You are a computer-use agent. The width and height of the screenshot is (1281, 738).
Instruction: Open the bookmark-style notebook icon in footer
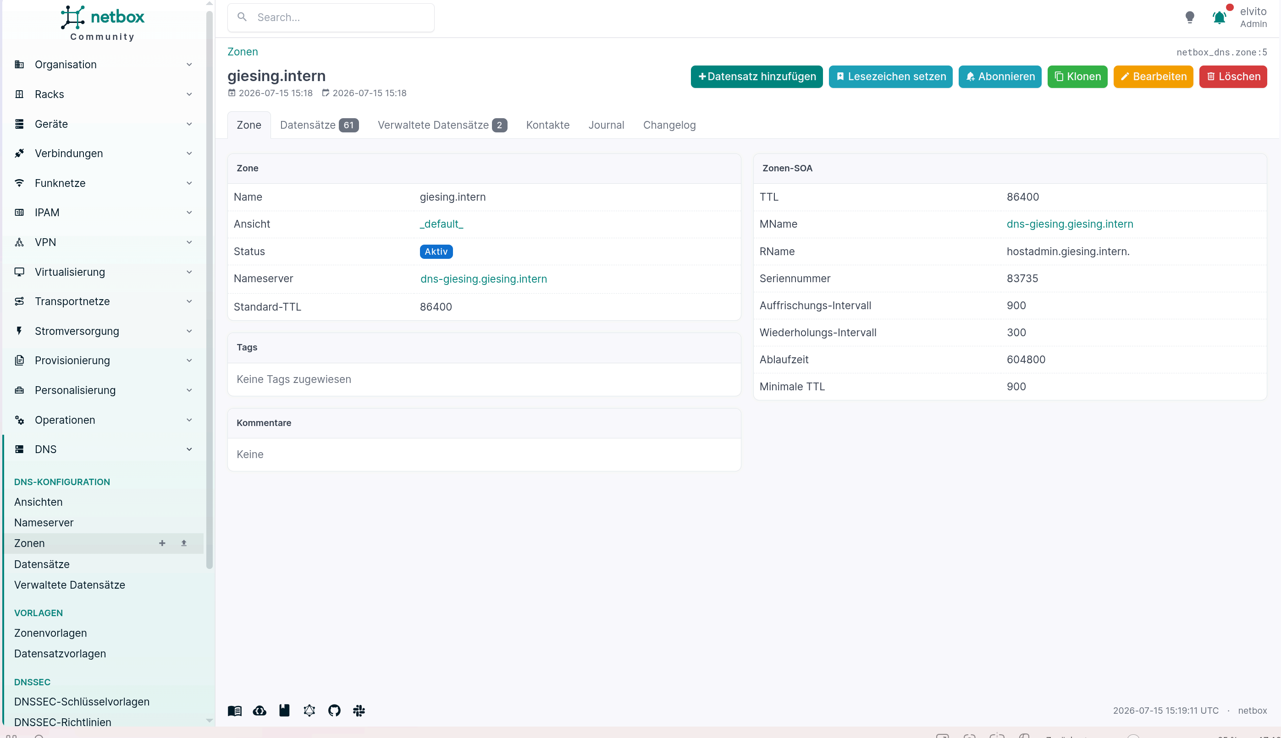[285, 711]
